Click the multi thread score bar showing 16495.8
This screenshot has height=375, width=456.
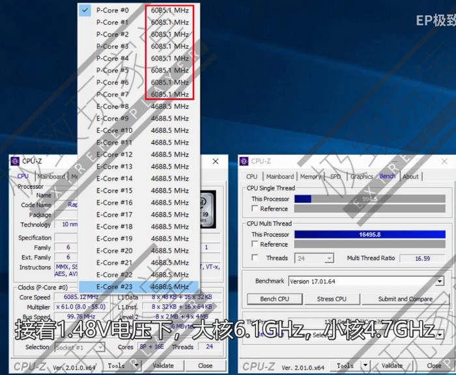tap(370, 234)
